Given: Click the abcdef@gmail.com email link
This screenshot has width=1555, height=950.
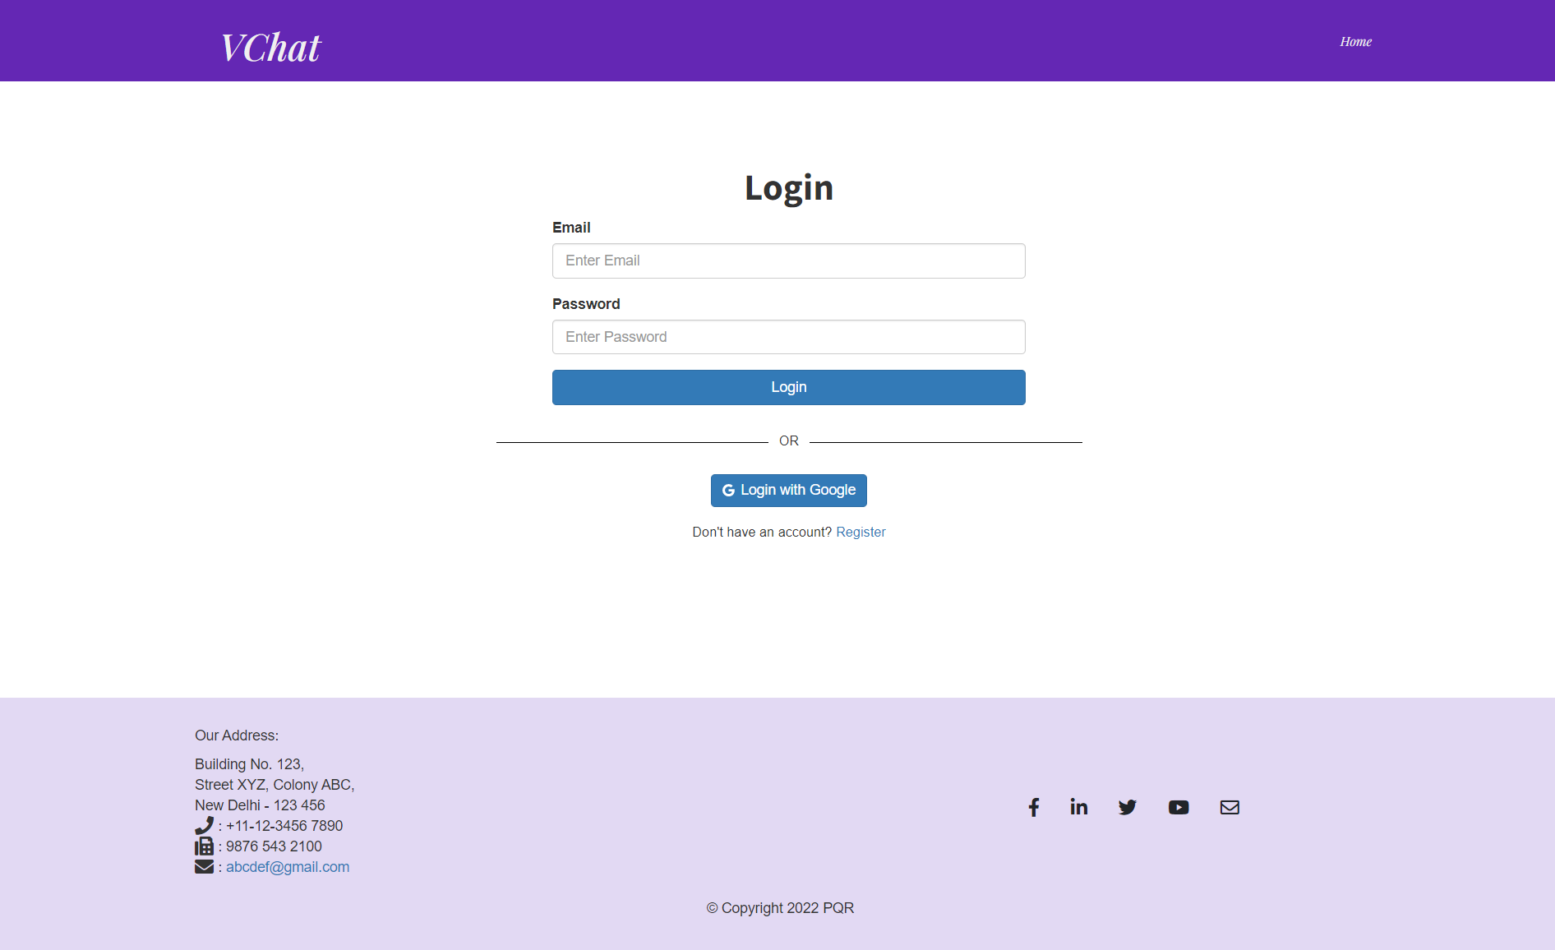Looking at the screenshot, I should (x=287, y=866).
